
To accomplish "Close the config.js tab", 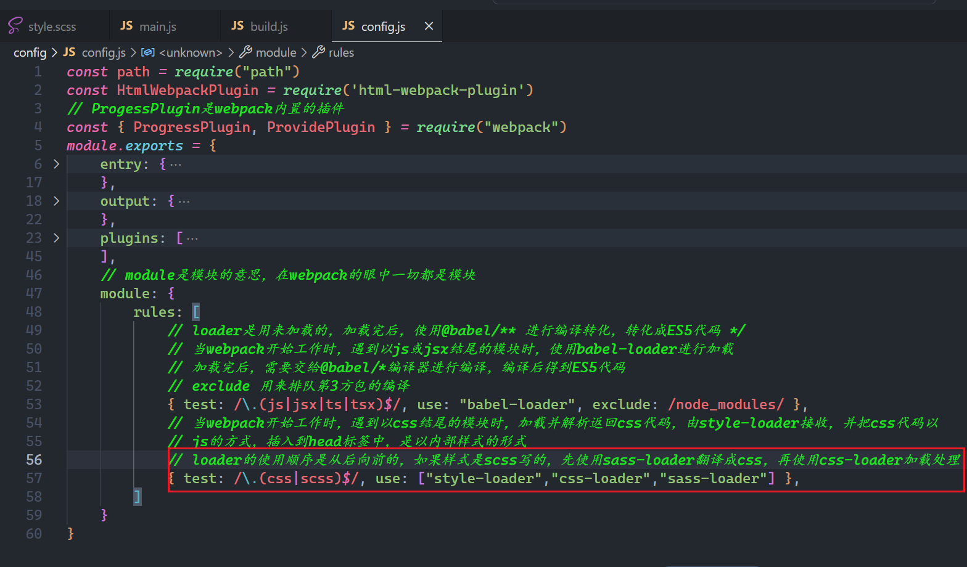I will pos(429,26).
